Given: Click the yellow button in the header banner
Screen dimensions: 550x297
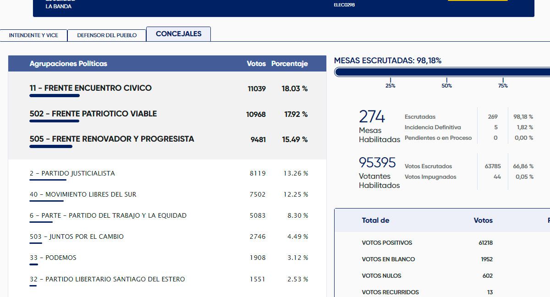Looking at the screenshot, I should click(477, 0).
